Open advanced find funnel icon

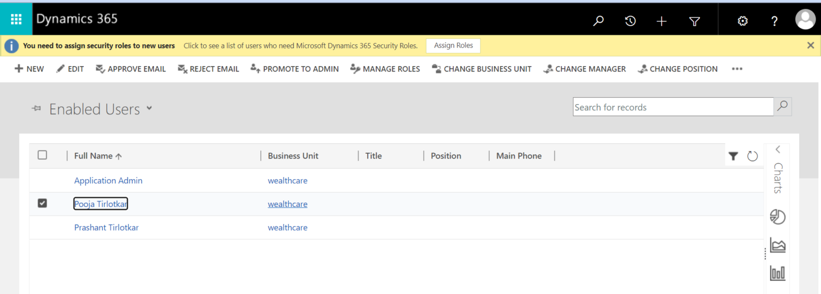[694, 21]
